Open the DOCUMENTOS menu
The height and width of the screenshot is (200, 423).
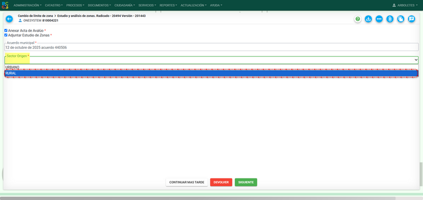point(99,5)
